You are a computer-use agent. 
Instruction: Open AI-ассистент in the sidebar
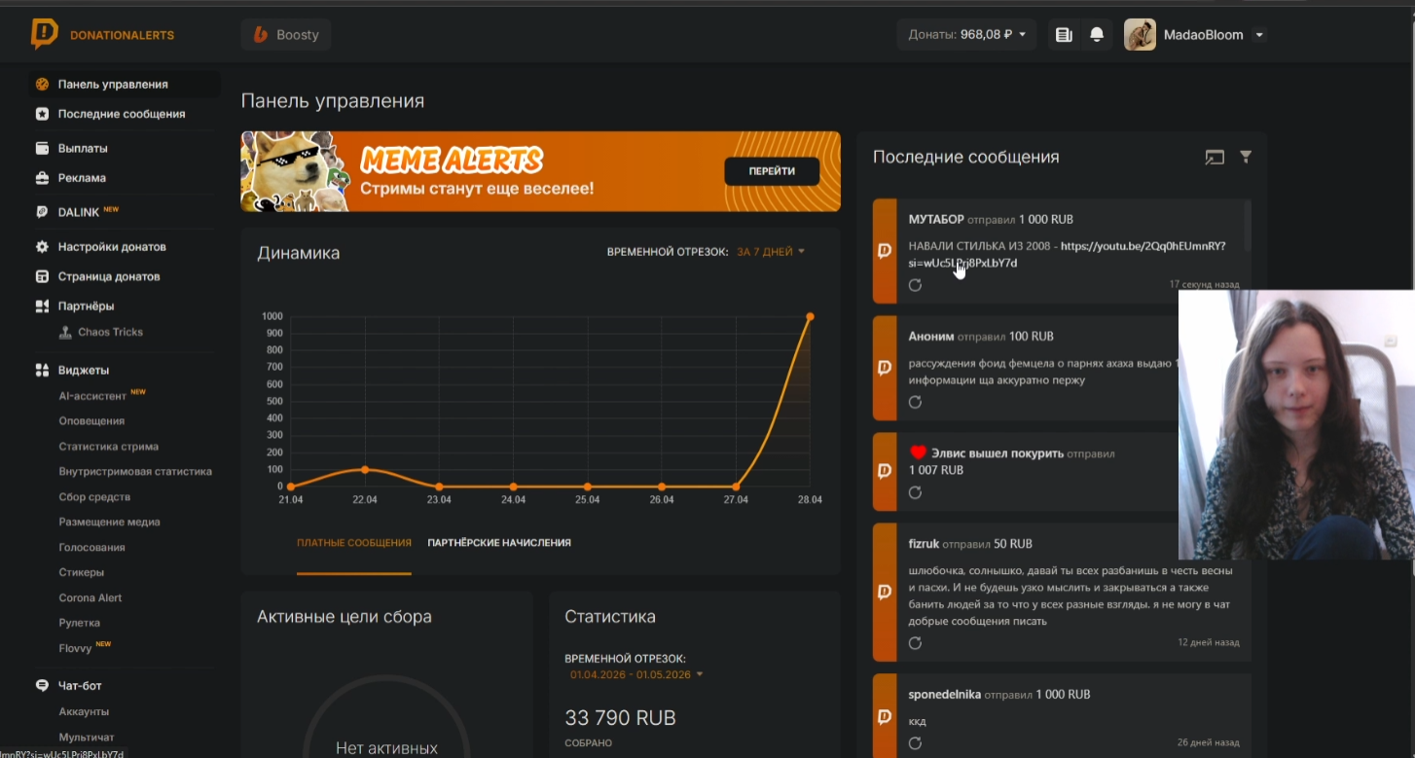click(x=93, y=396)
